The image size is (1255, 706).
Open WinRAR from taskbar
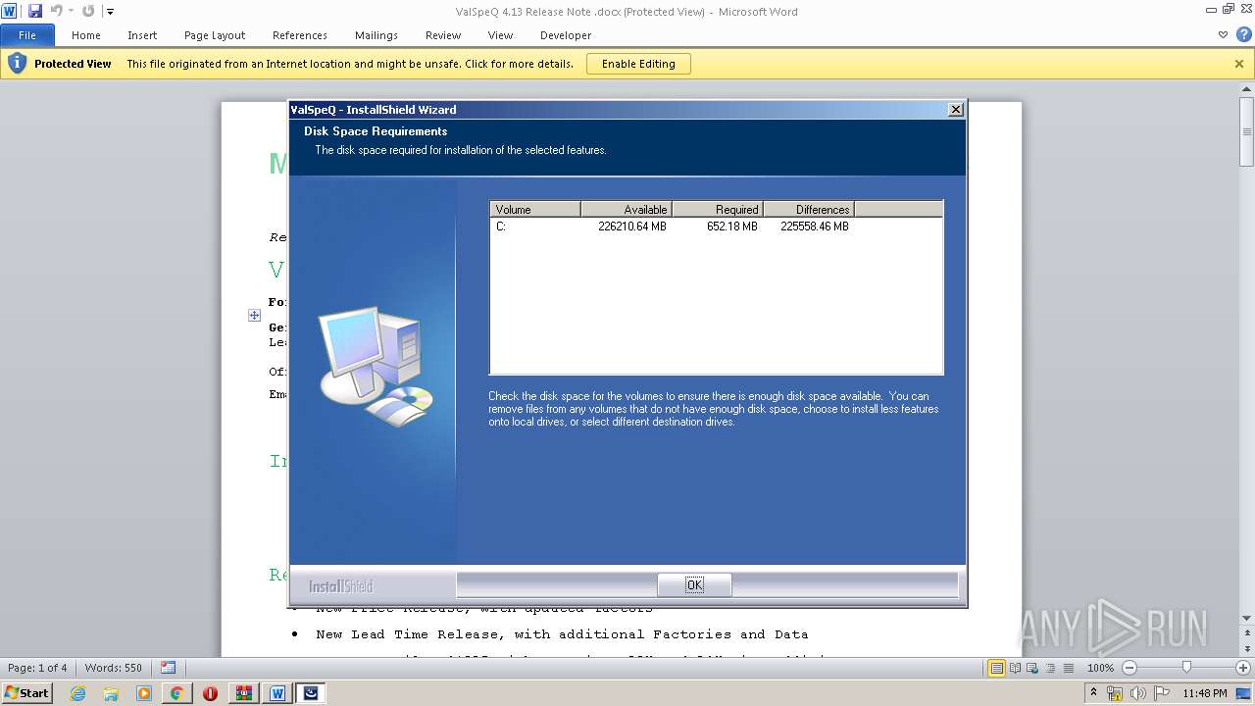point(243,693)
